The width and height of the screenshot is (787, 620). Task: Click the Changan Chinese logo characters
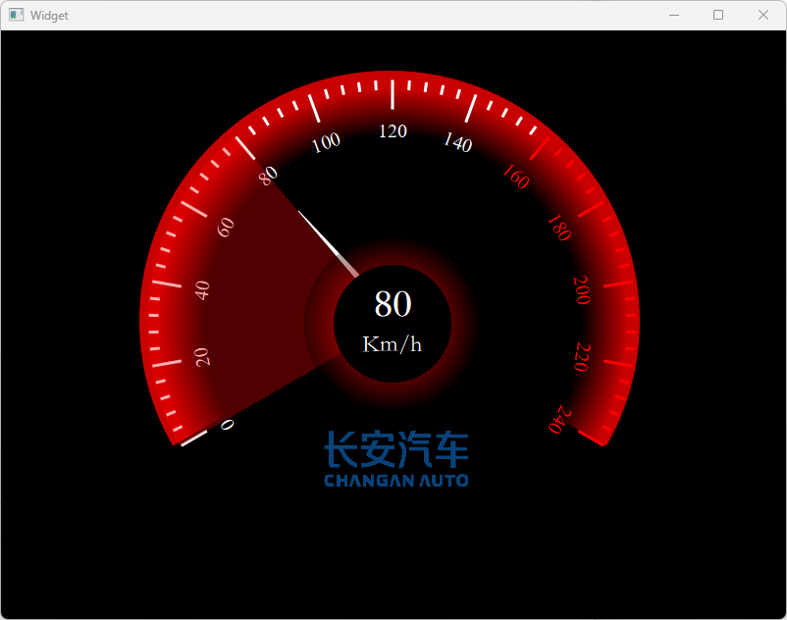[396, 449]
